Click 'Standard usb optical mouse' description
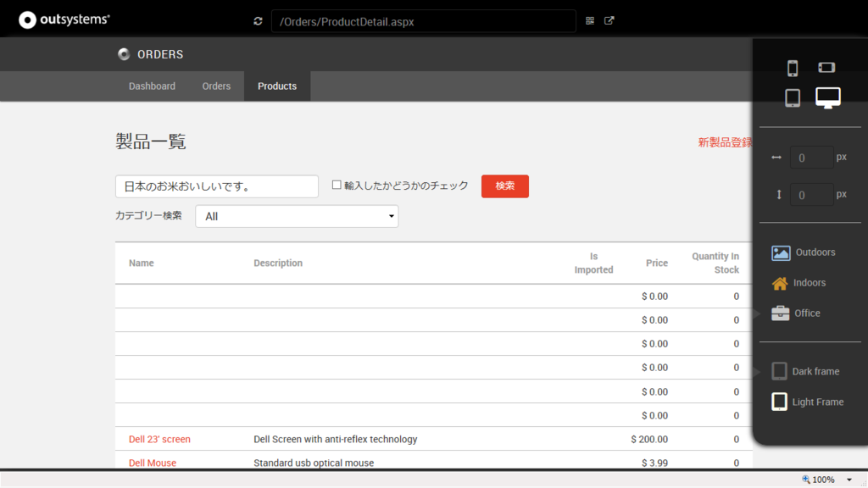 coord(314,463)
